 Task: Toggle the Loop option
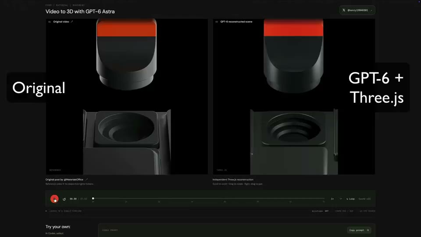351,199
